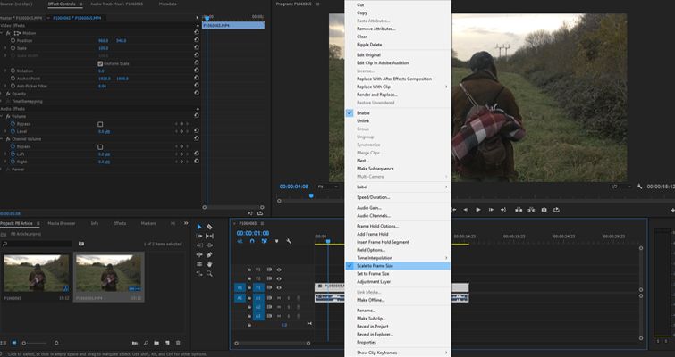The height and width of the screenshot is (357, 675).
Task: Pick the Selection arrow tool
Action: pyautogui.click(x=199, y=227)
